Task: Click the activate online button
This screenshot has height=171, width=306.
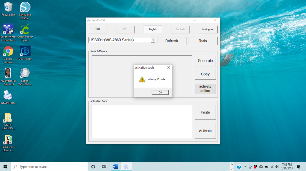Action: pyautogui.click(x=205, y=89)
